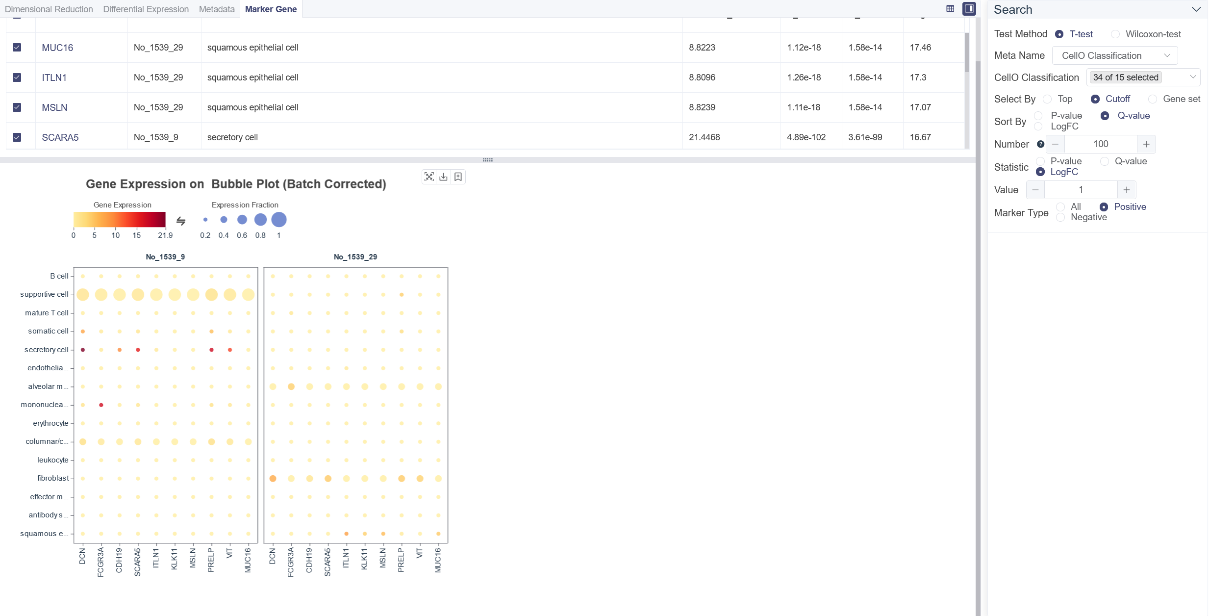The image size is (1209, 616).
Task: Click secretory cell DCN bubble in No_1539_9
Action: point(83,350)
